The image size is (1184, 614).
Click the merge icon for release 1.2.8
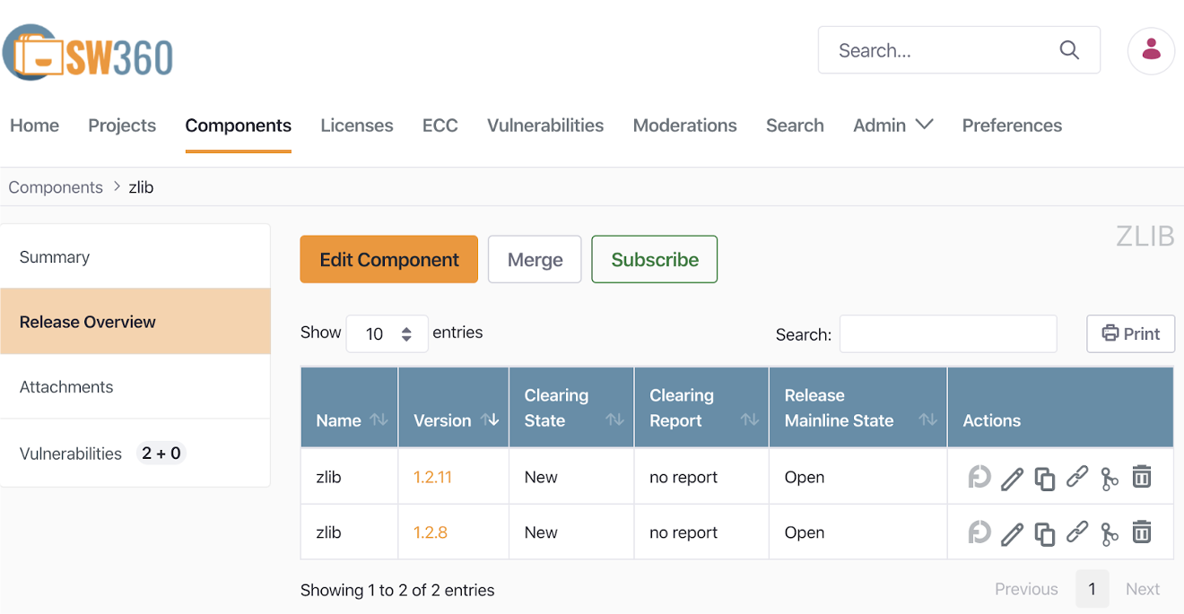point(1110,533)
